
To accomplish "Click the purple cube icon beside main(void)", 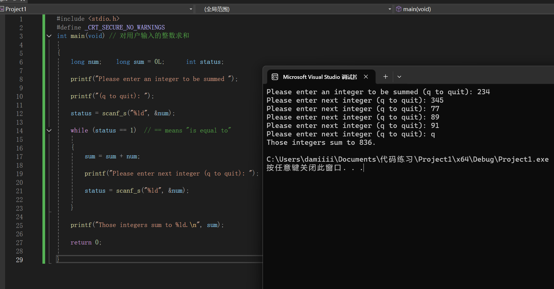I will pos(399,9).
